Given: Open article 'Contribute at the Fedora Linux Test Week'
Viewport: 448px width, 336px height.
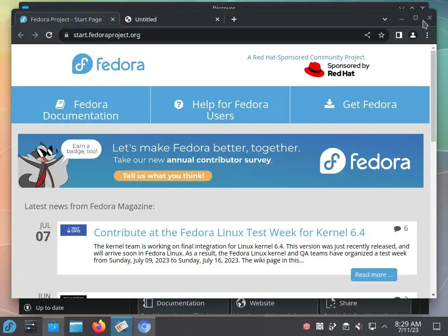Looking at the screenshot, I should pyautogui.click(x=229, y=233).
